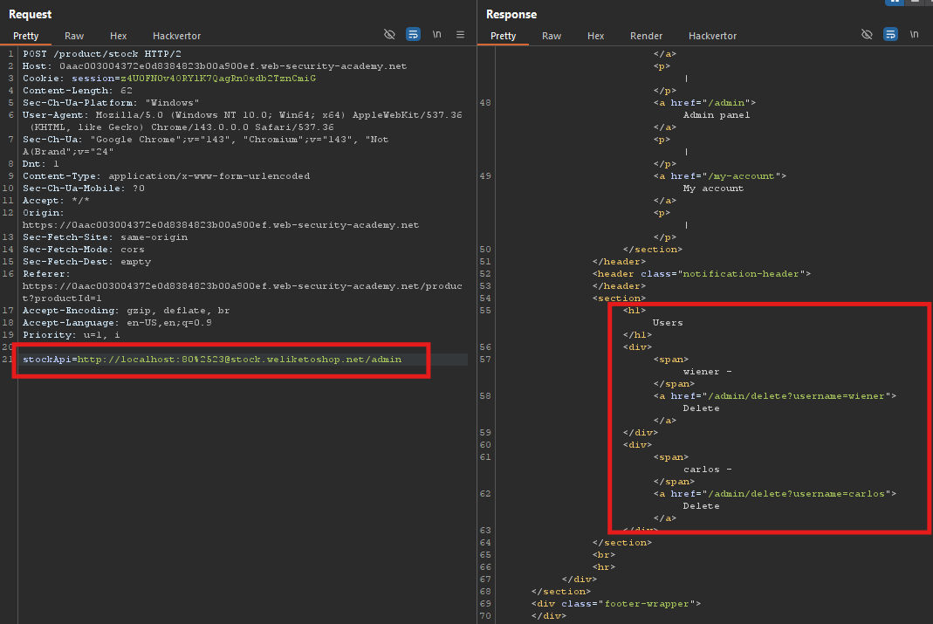
Task: Click 'Sec-Fetch-Site: same-origin' header
Action: (105, 237)
